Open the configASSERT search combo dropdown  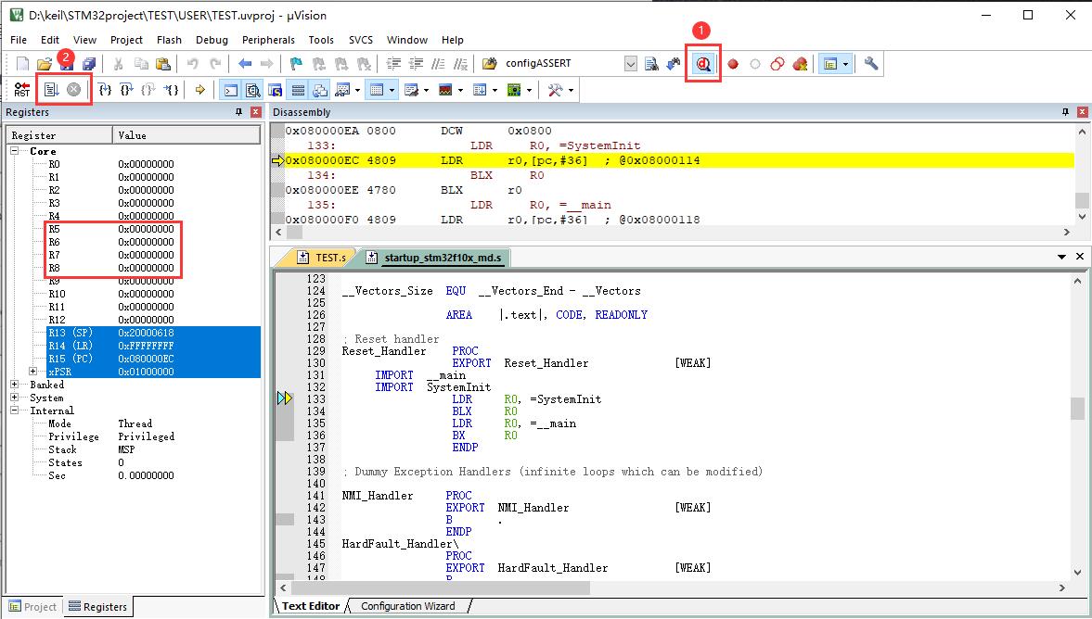pos(630,64)
